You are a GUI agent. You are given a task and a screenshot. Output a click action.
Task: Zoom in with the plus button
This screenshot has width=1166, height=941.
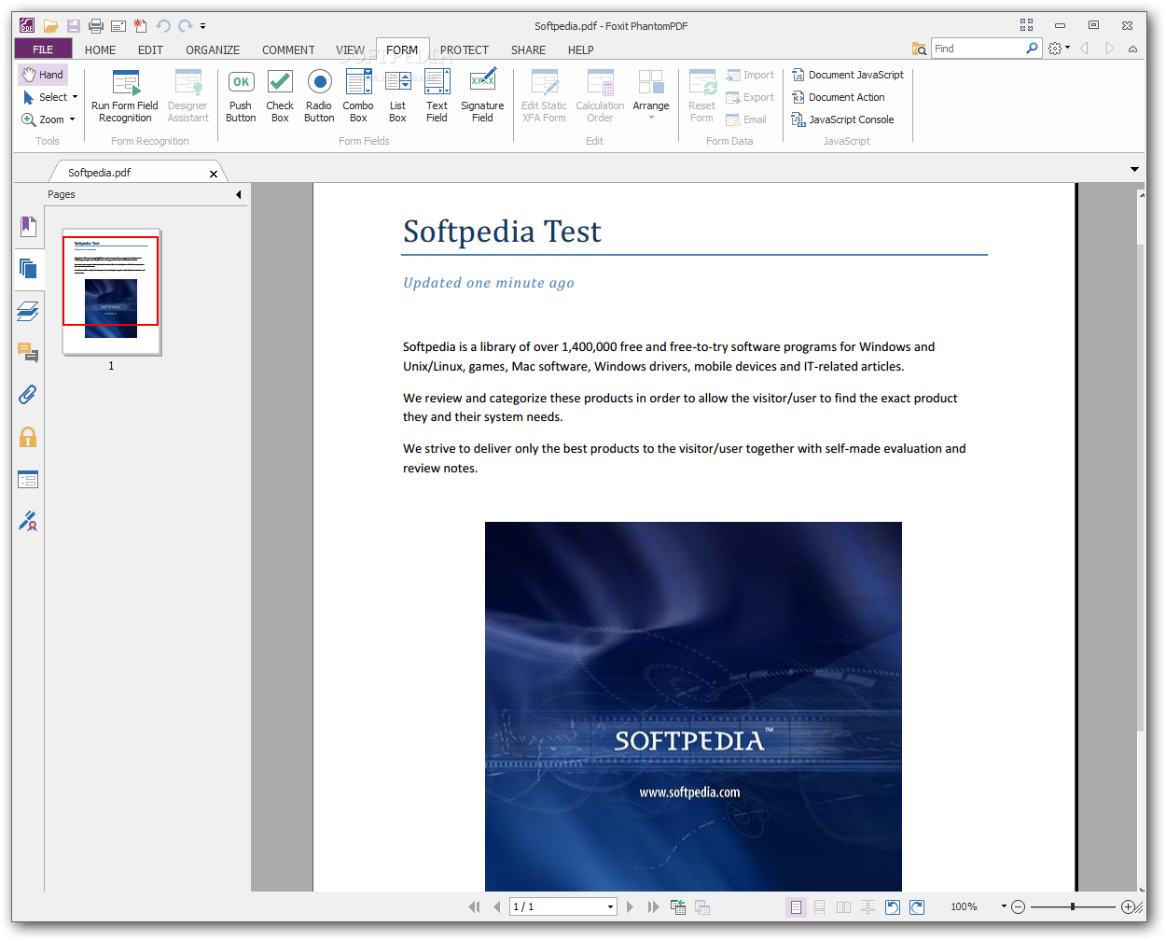tap(1128, 906)
